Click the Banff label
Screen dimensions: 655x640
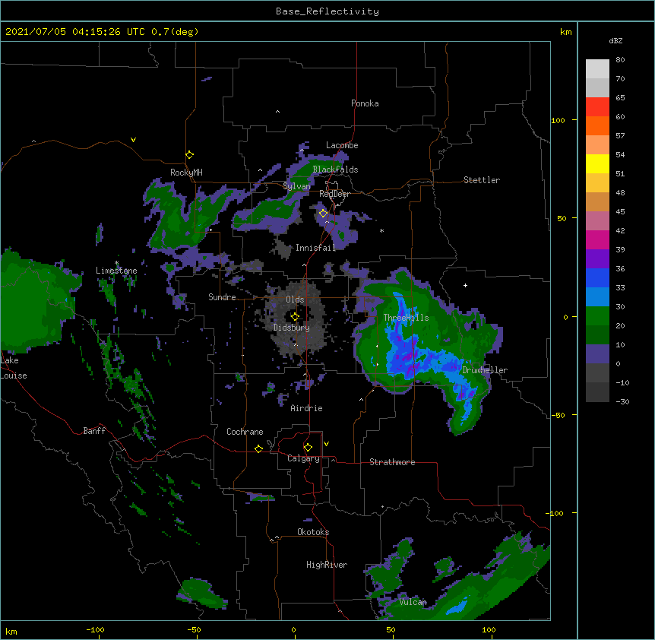point(94,431)
